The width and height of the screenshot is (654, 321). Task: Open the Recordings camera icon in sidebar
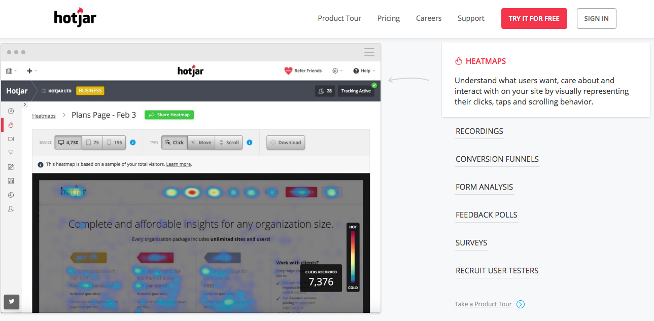point(11,138)
